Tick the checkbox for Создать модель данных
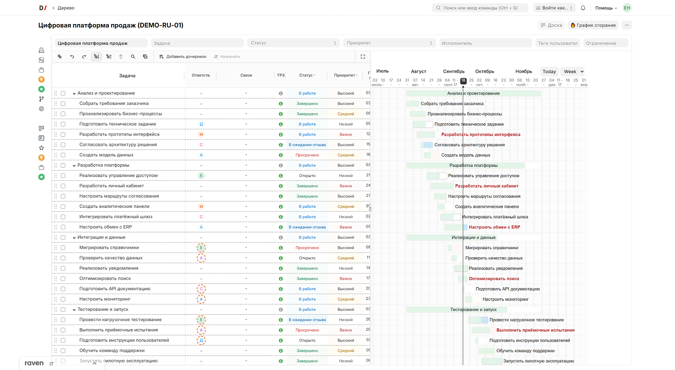This screenshot has width=675, height=370. [x=63, y=155]
